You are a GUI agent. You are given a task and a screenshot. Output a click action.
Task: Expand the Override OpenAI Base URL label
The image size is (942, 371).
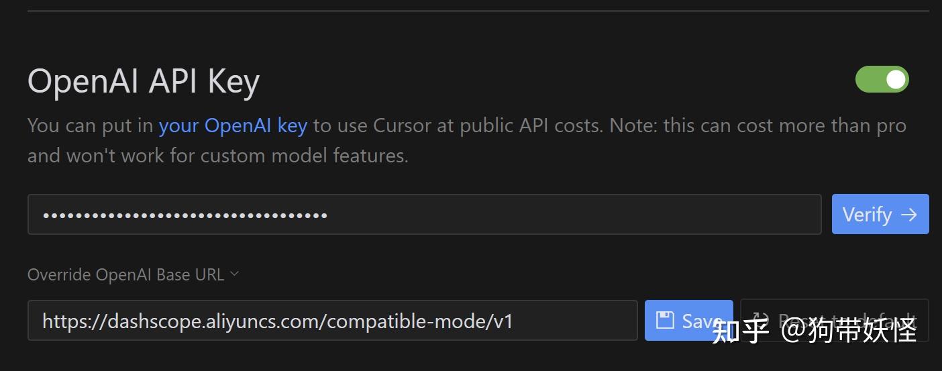click(125, 274)
